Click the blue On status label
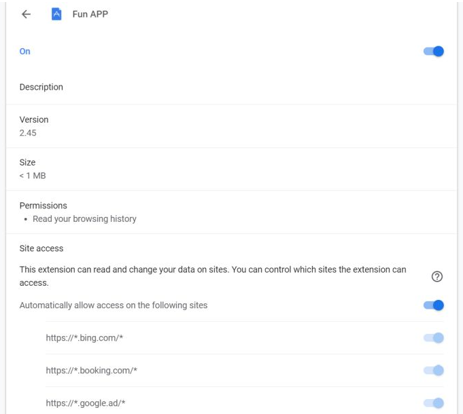This screenshot has height=414, width=463. [25, 52]
